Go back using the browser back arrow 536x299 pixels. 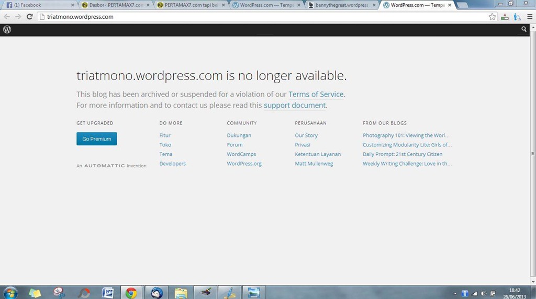point(7,17)
